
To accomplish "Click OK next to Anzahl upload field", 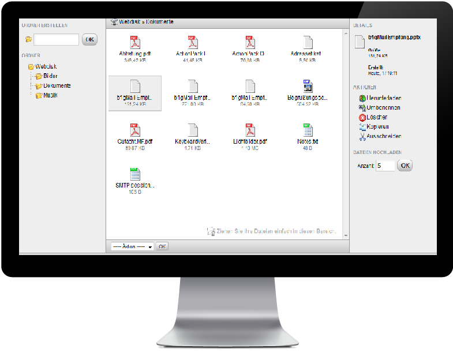I will click(x=405, y=166).
